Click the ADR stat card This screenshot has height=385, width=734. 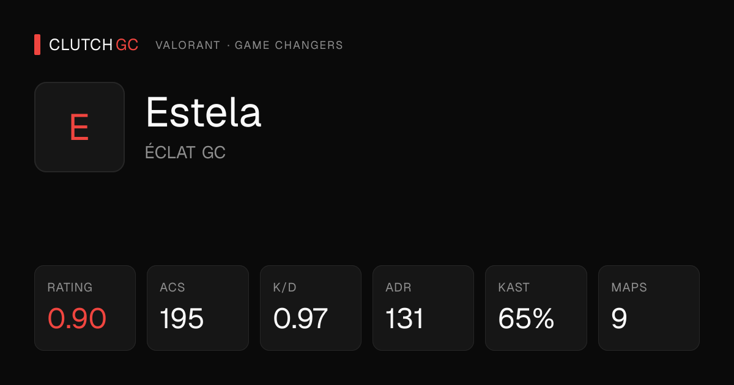(x=423, y=308)
